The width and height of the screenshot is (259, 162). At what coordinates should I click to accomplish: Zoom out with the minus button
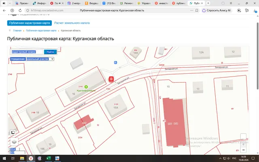243,150
